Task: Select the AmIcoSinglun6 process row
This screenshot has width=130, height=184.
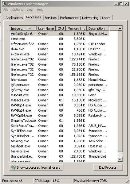Action: [59, 34]
